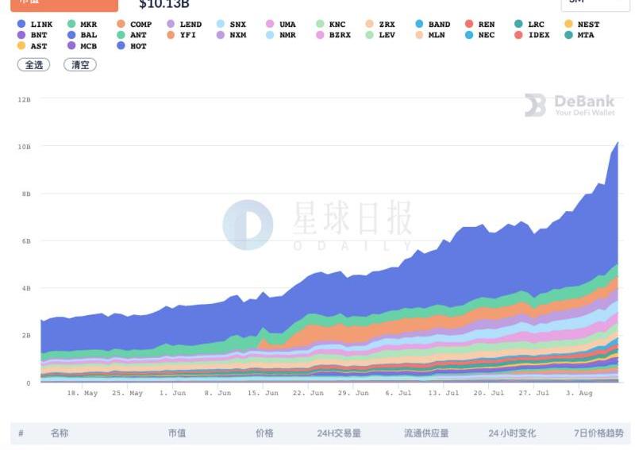The image size is (635, 450).
Task: Click the BAL legend color swatch
Action: [72, 35]
